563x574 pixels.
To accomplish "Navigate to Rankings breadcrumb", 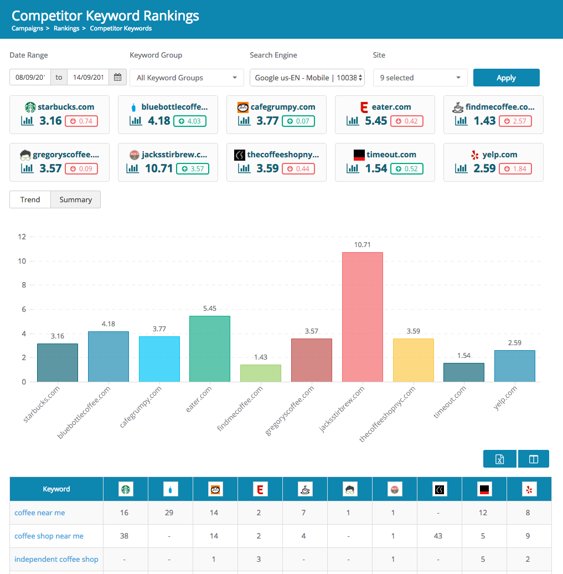I will 66,28.
